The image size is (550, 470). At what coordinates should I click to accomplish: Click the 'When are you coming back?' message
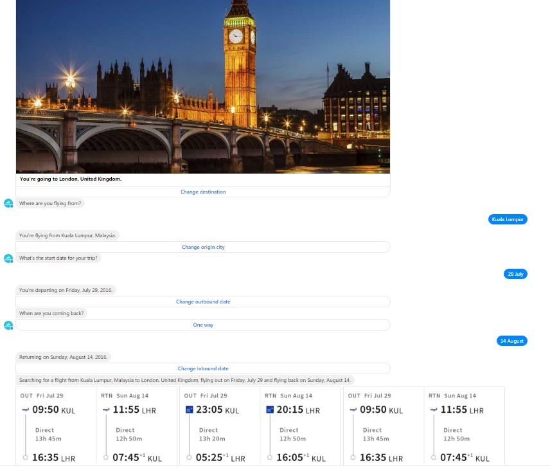pos(51,314)
